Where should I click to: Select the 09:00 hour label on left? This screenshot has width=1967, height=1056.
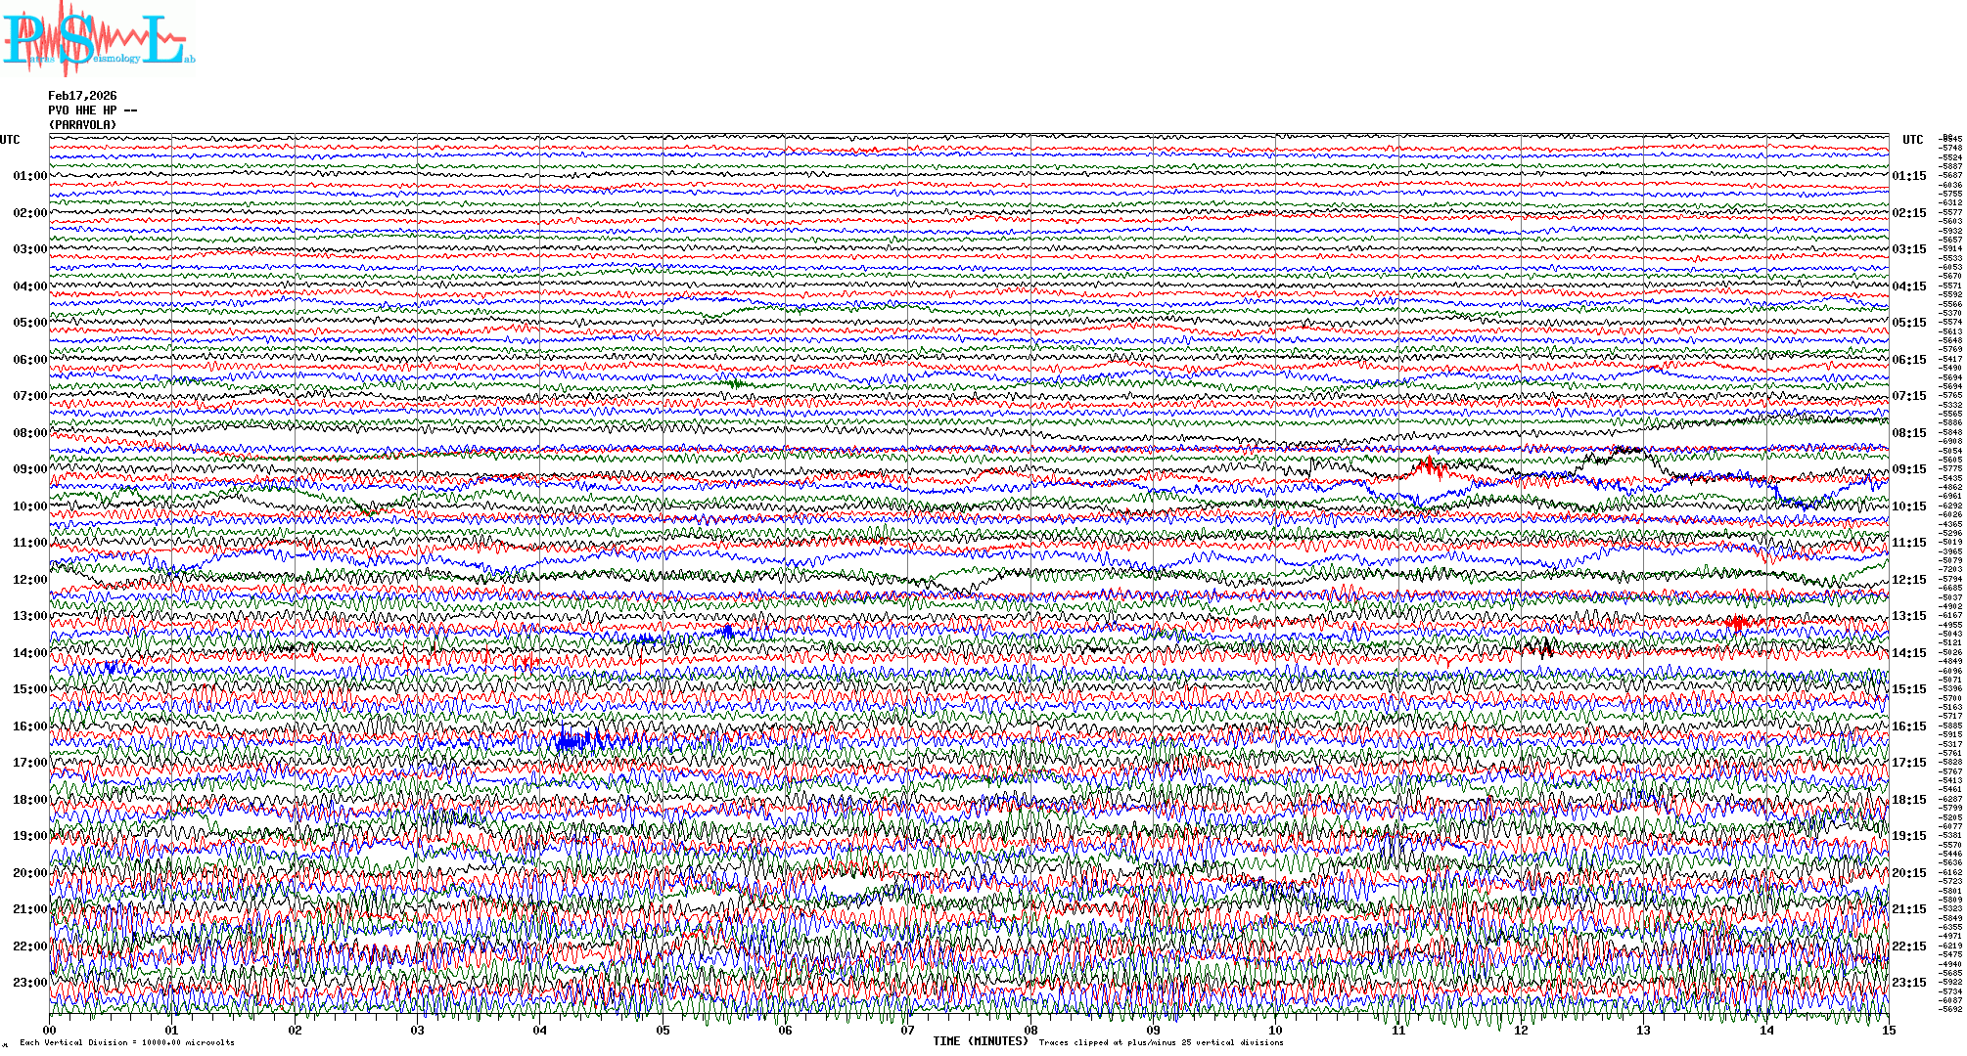click(29, 469)
